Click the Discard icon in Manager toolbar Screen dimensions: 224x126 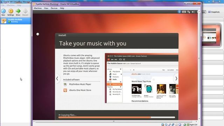[x=25, y=11]
